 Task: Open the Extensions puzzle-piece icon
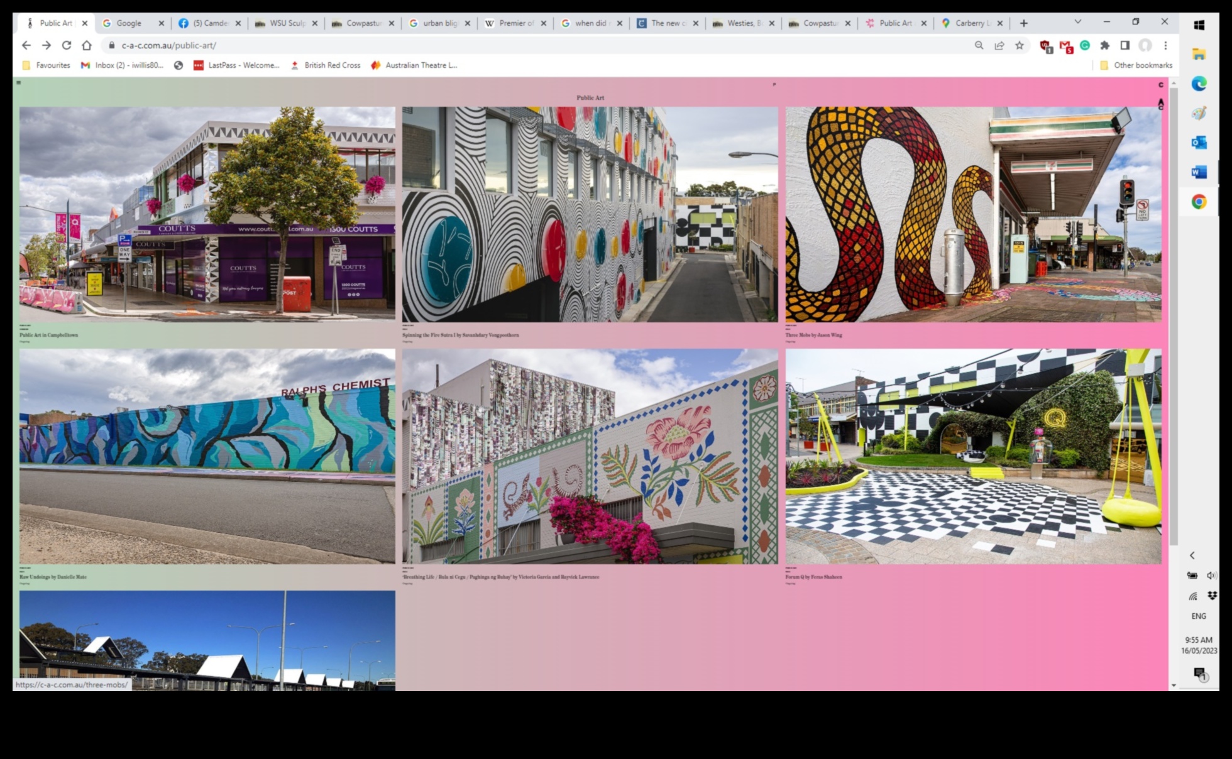1106,46
